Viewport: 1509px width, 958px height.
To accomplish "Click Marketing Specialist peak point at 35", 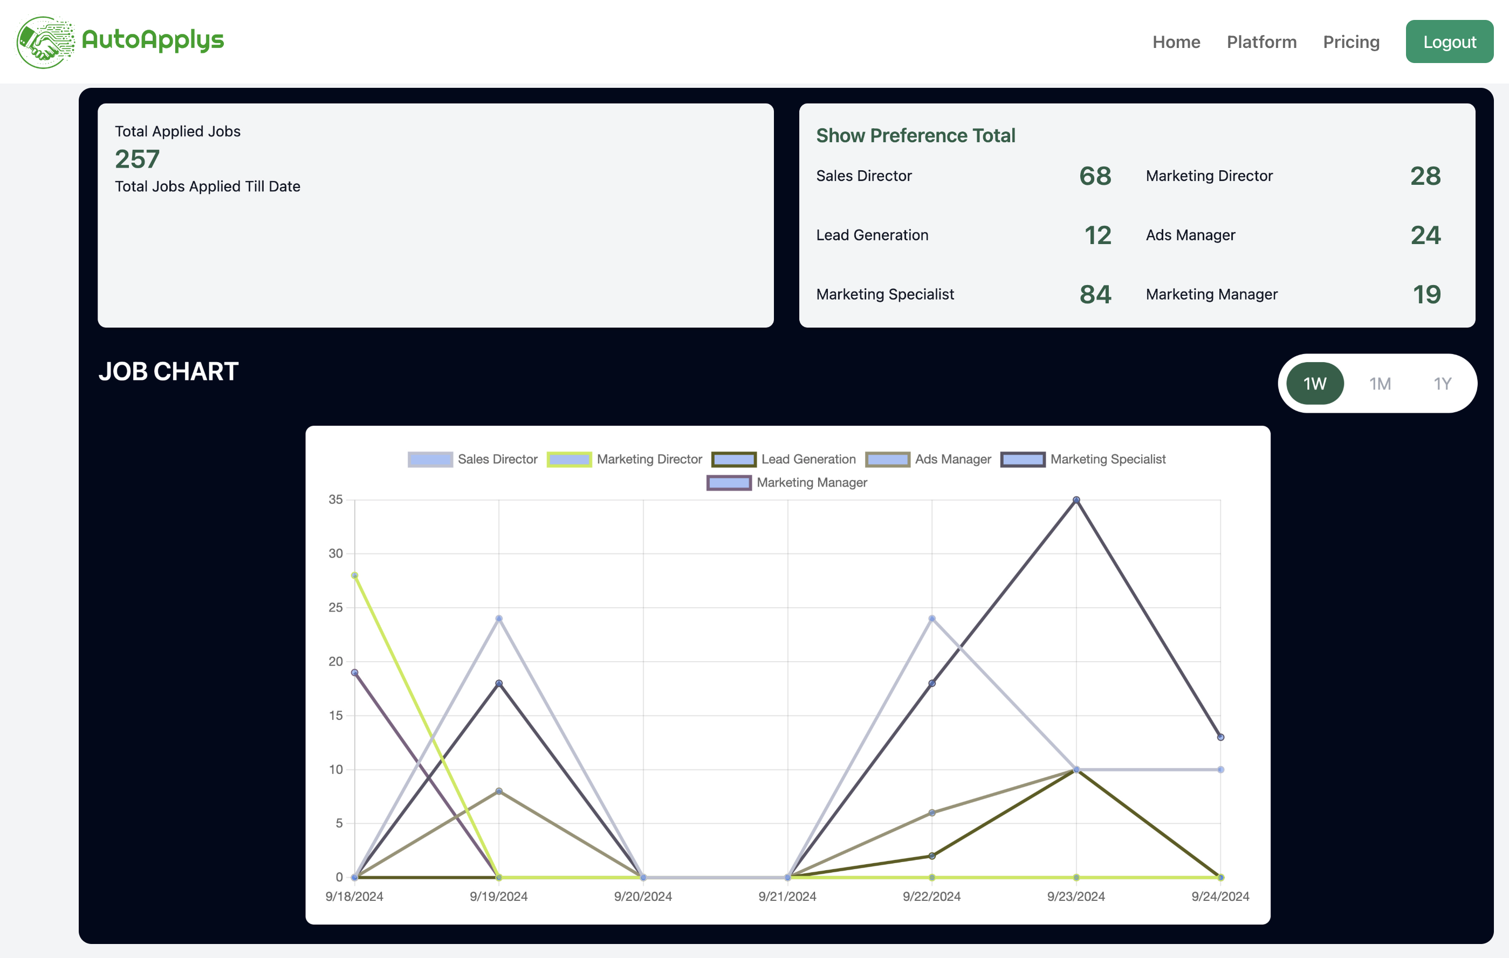I will (1076, 499).
